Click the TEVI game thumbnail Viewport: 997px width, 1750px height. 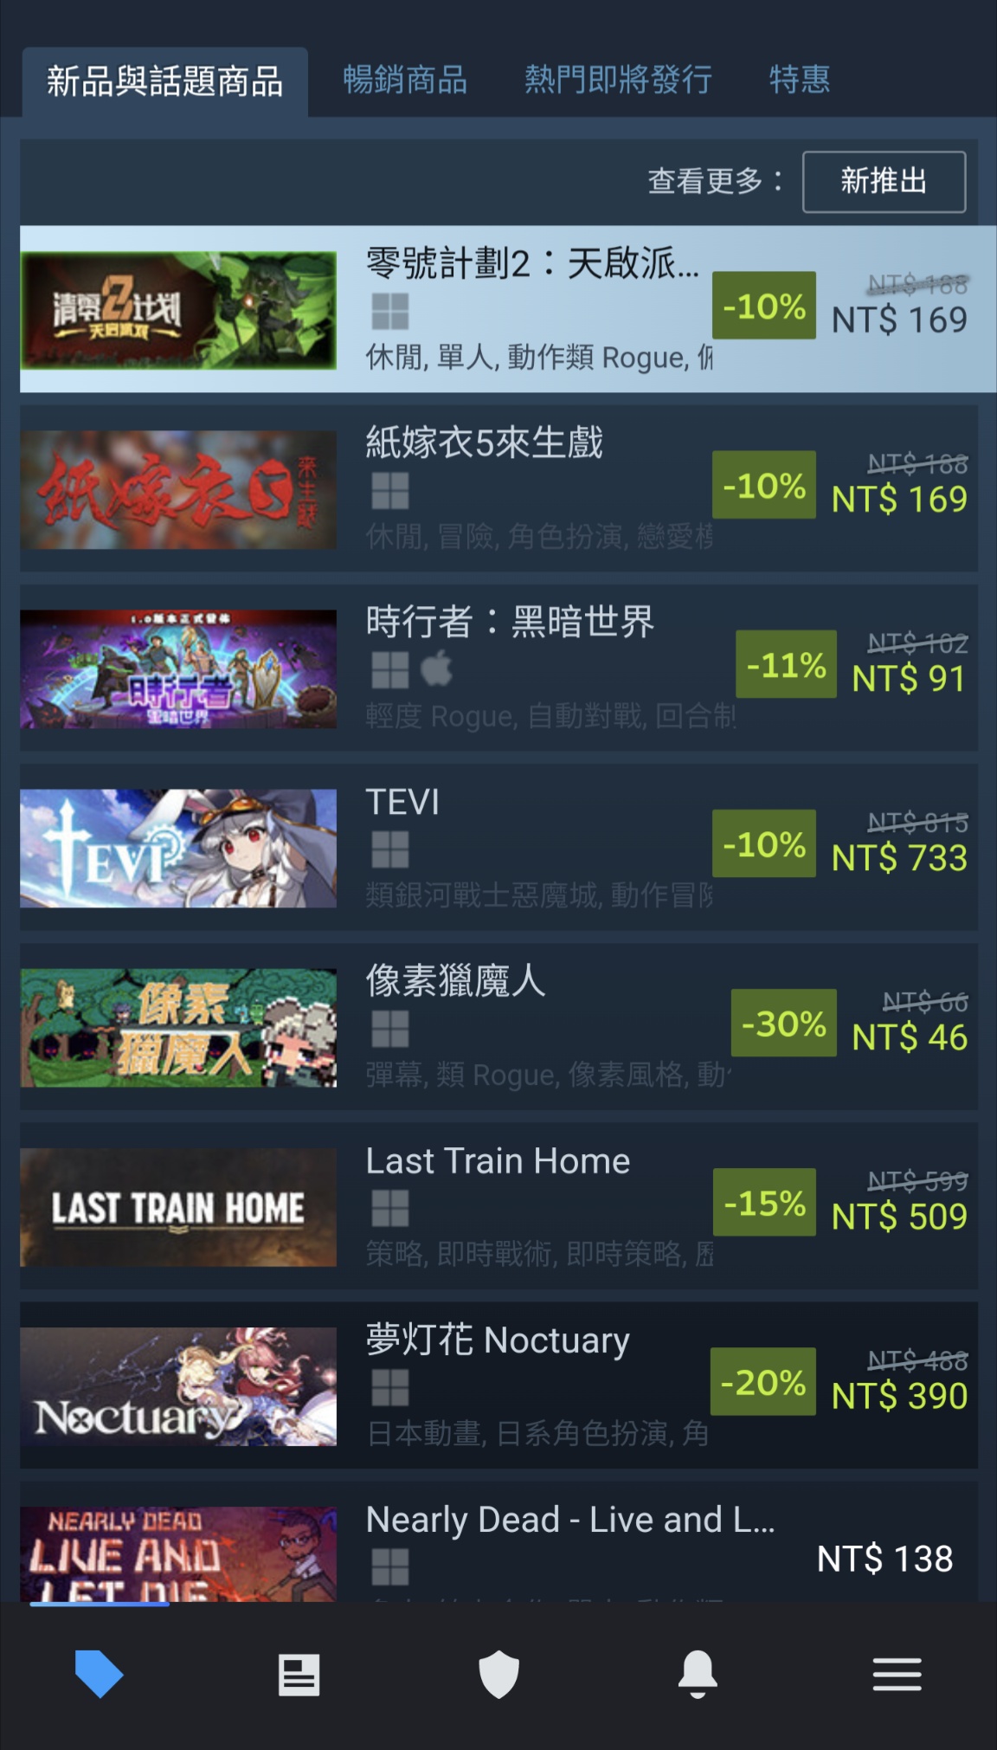tap(178, 849)
